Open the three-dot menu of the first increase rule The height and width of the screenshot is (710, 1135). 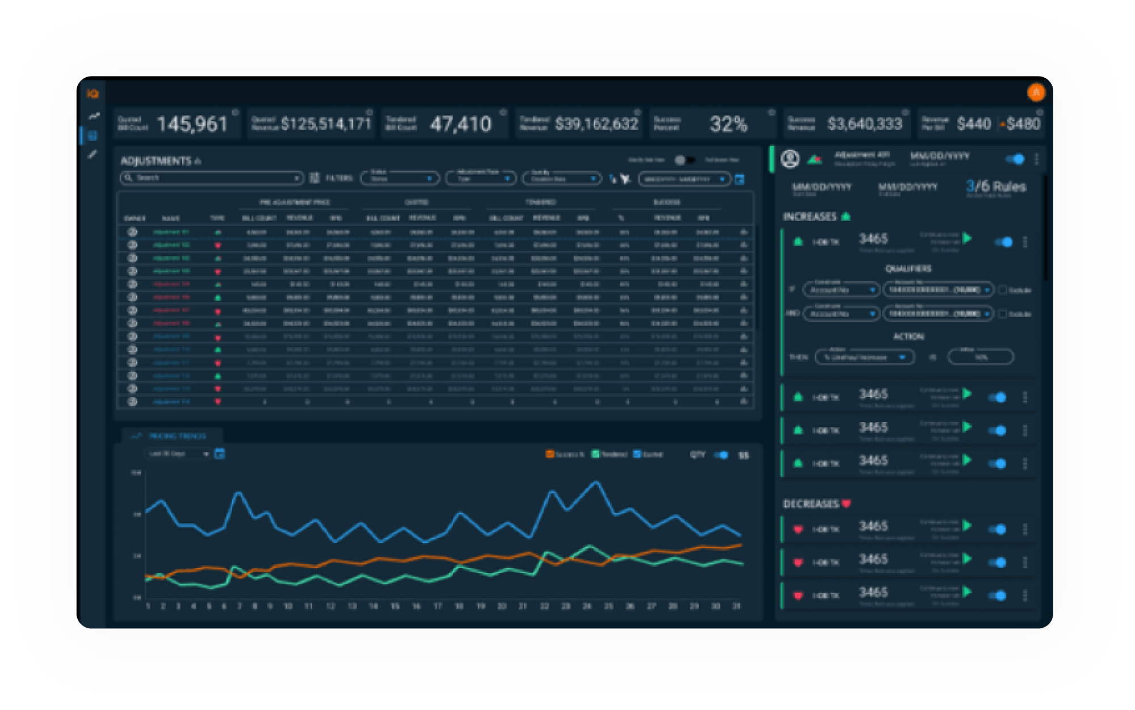tap(1025, 242)
